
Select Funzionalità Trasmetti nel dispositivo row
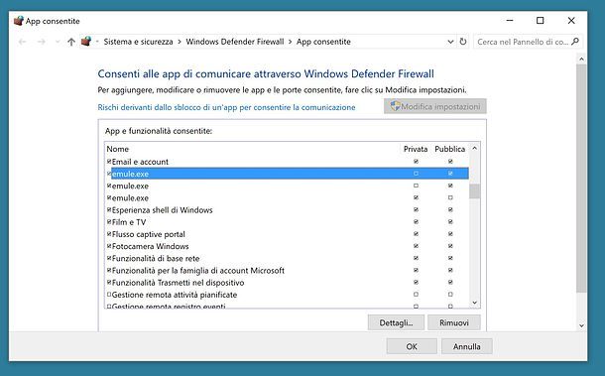coord(288,283)
